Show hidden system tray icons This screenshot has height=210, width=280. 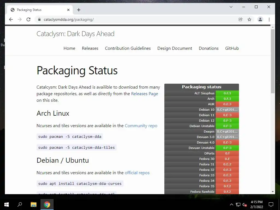coord(231,205)
